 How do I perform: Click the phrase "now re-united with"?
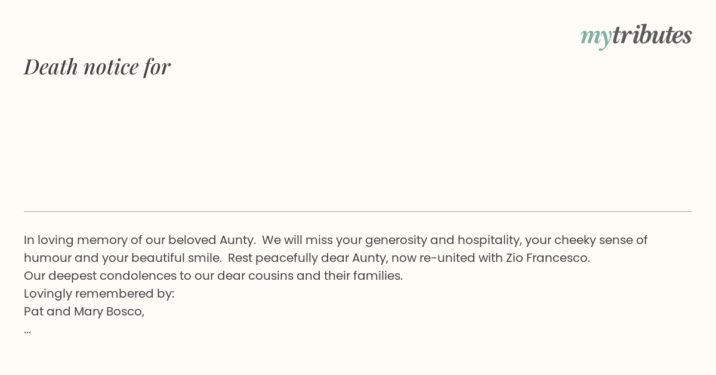tap(447, 258)
